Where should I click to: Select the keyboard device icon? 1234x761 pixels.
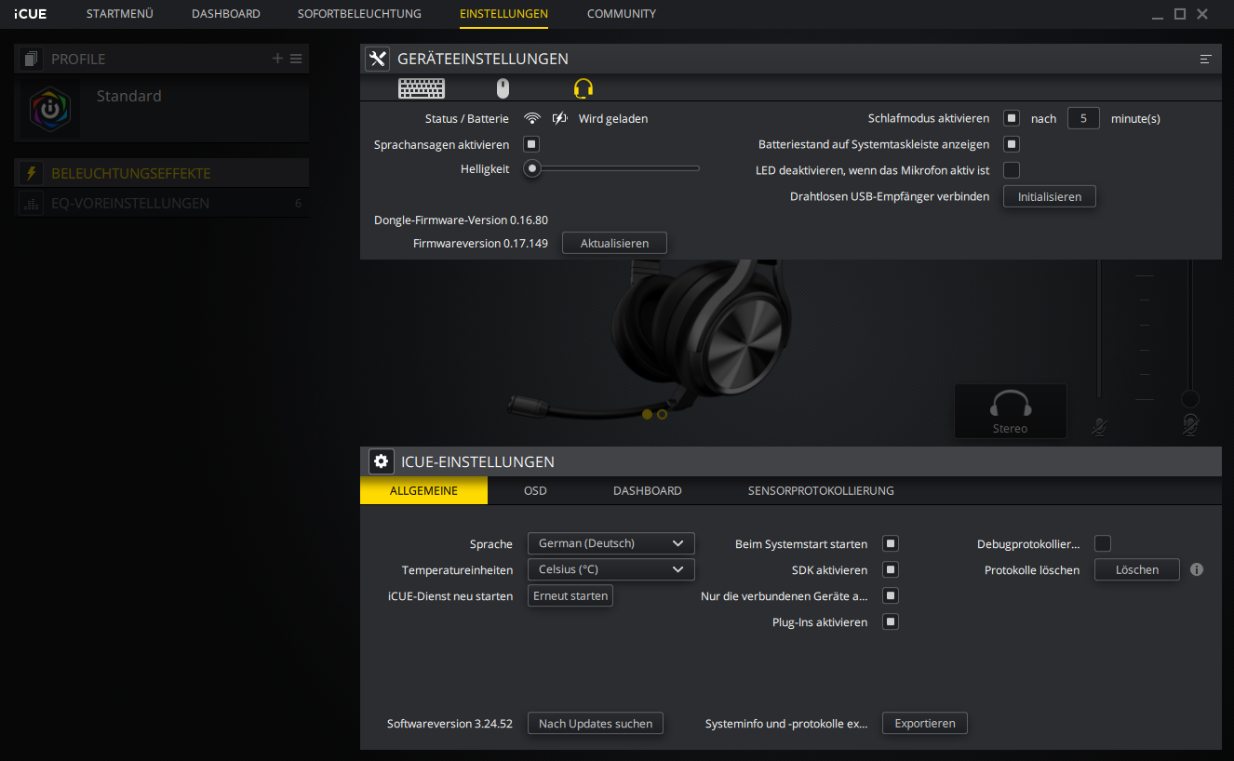point(422,88)
